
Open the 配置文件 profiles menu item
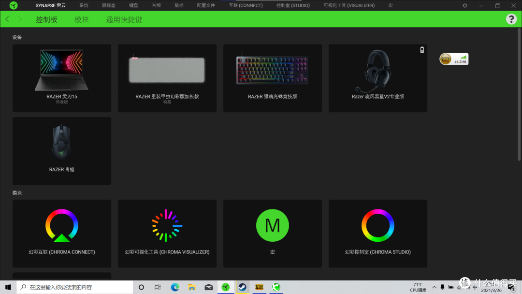point(206,5)
